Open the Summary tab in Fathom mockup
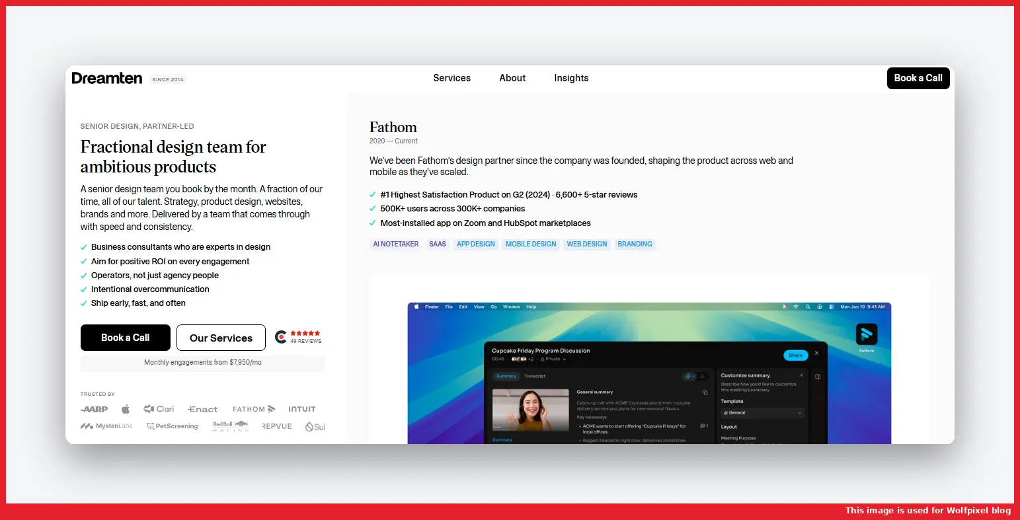 tap(506, 376)
